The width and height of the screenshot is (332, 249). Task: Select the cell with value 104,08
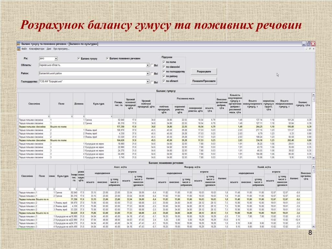(x=253, y=154)
